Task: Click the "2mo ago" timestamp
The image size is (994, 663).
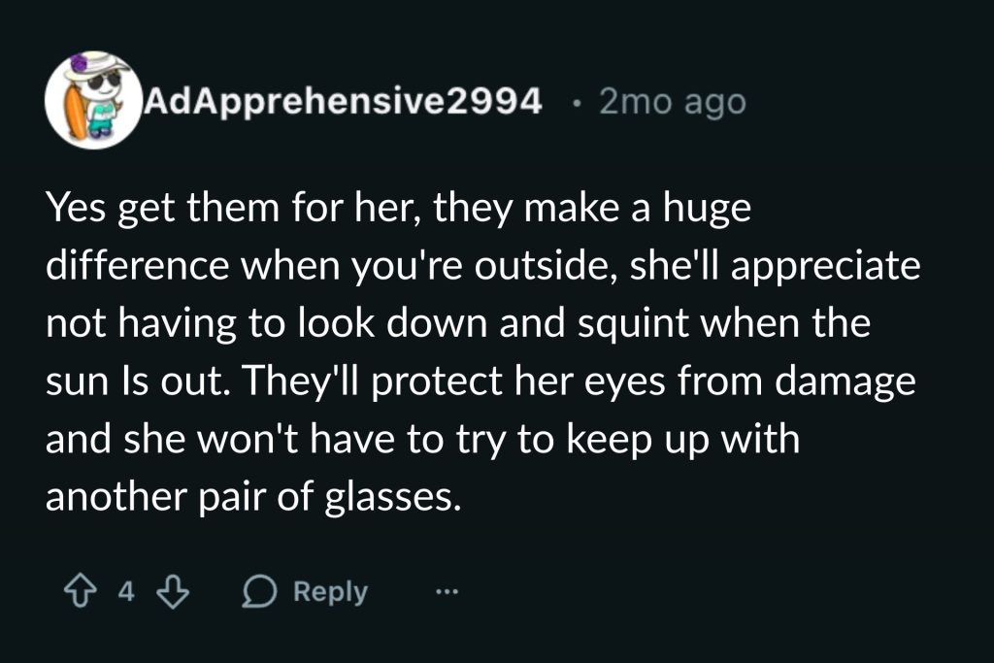Action: click(672, 101)
